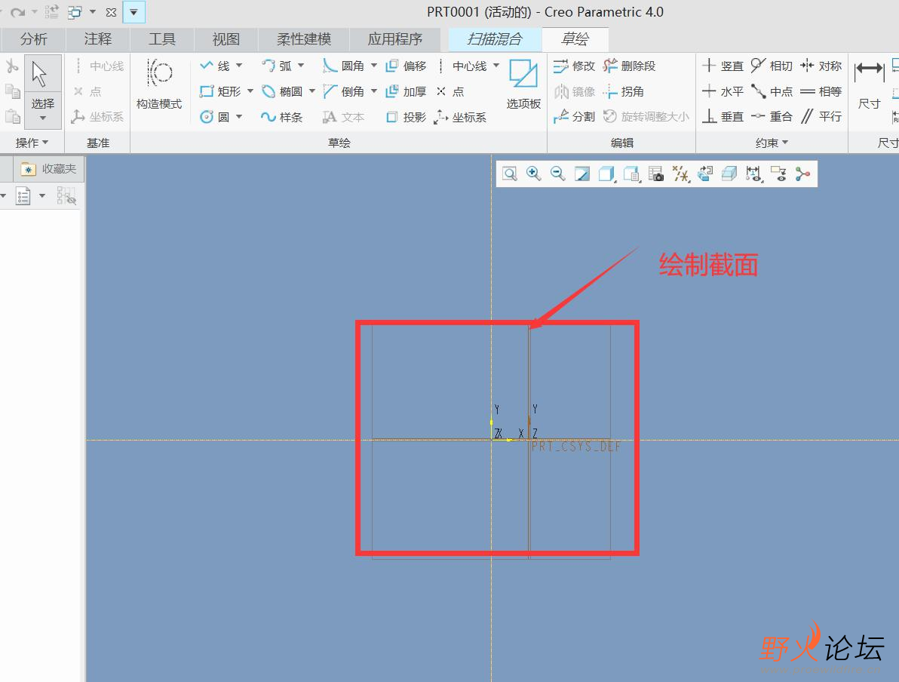Toggle Construction Mode (构造模式)

(159, 84)
